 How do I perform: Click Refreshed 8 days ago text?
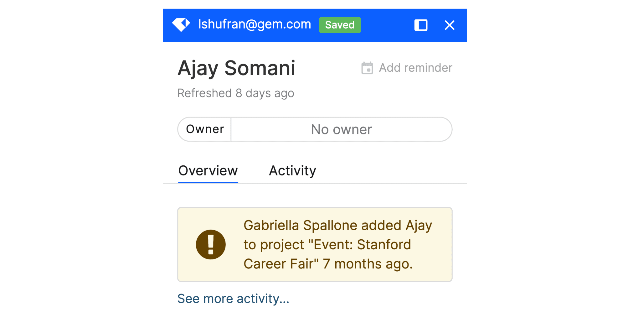[x=236, y=93]
